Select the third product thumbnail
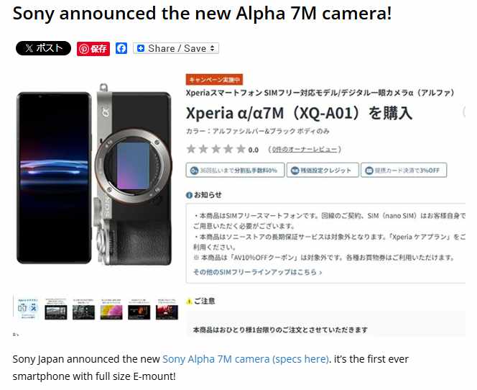This screenshot has width=477, height=390. 83,309
